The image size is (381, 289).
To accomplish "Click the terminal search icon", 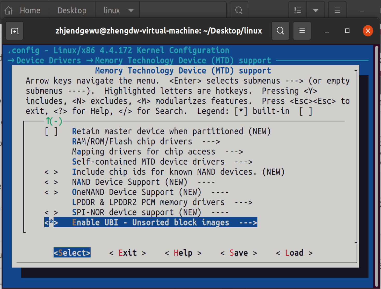I will click(x=280, y=31).
